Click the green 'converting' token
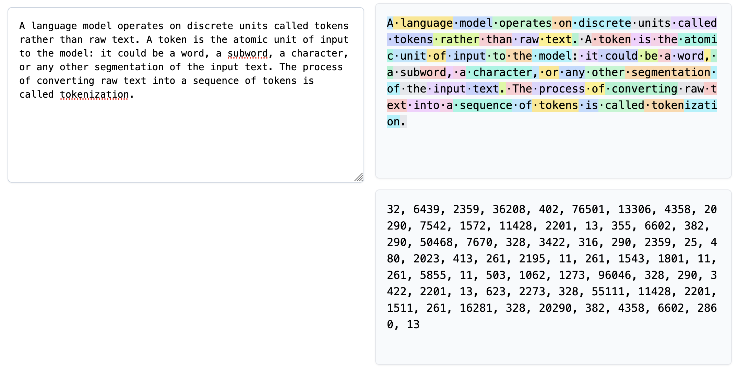Image resolution: width=738 pixels, height=370 pixels. (x=641, y=89)
